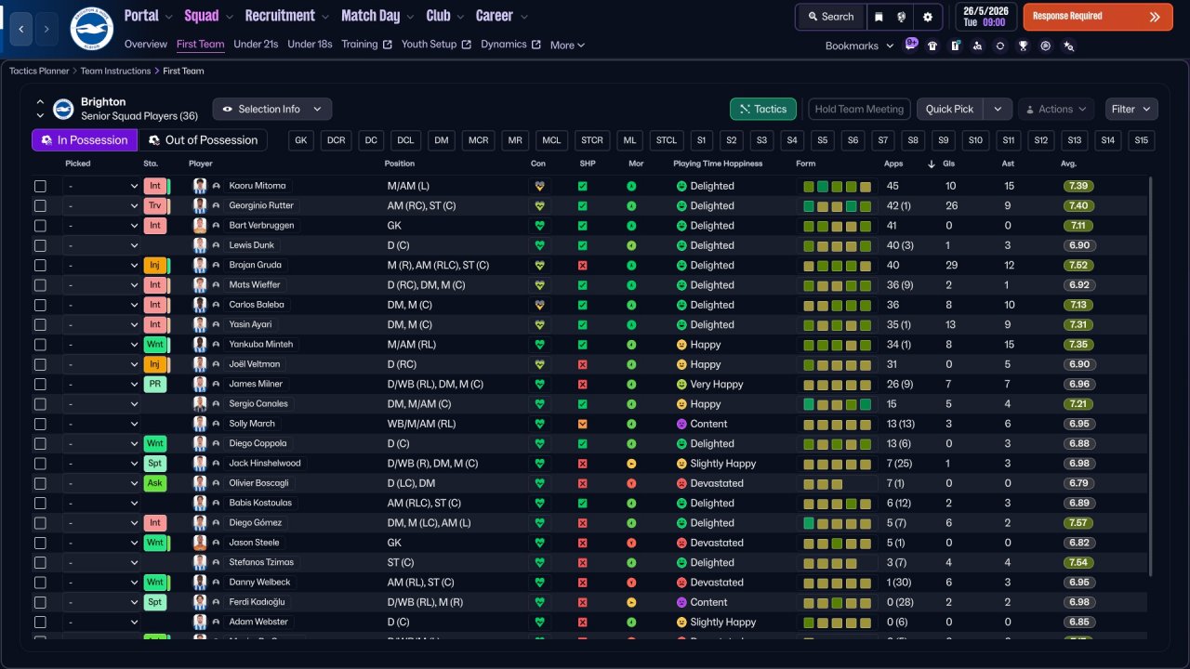
Task: Open the settings gear icon
Action: pyautogui.click(x=927, y=17)
